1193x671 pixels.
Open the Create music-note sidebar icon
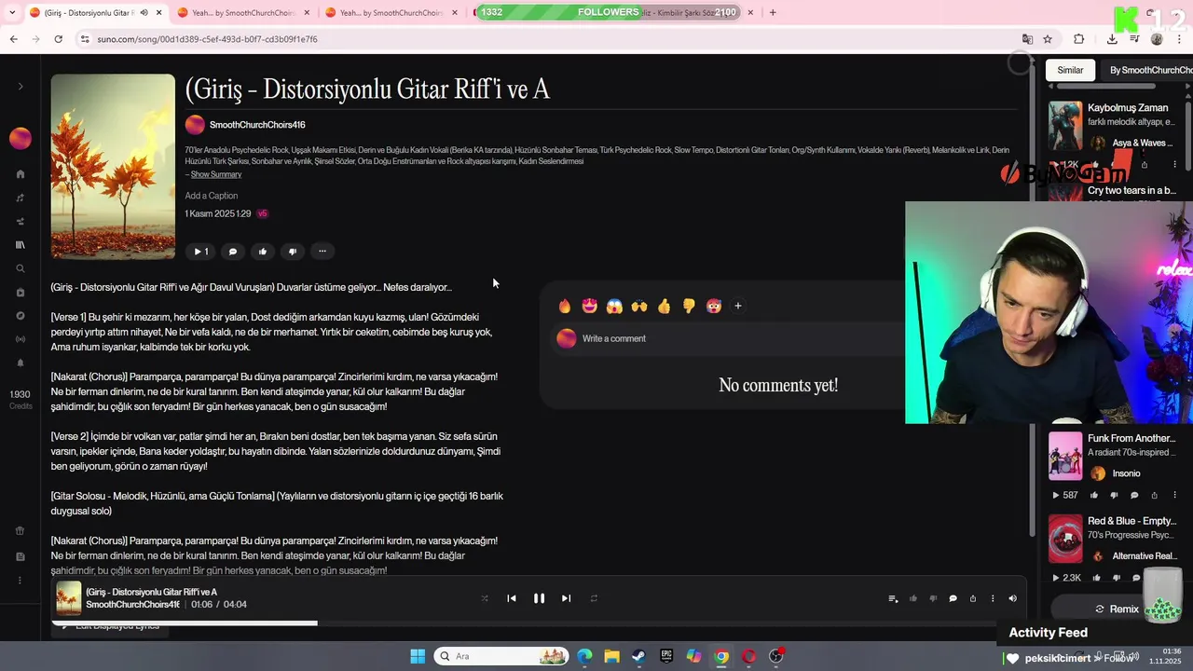click(21, 198)
